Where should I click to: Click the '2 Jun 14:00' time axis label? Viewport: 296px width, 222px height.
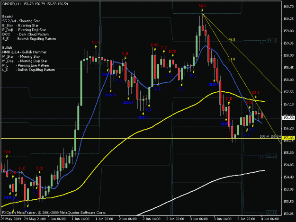(152, 219)
